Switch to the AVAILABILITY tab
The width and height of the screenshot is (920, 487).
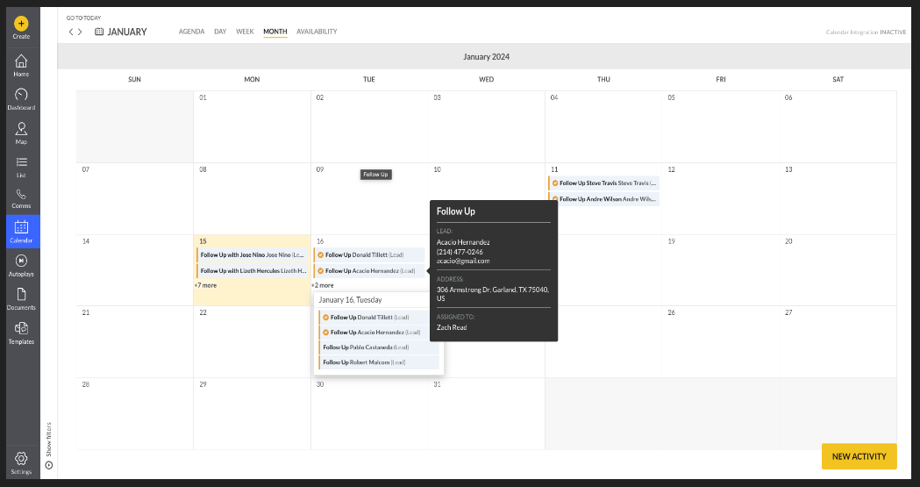317,32
